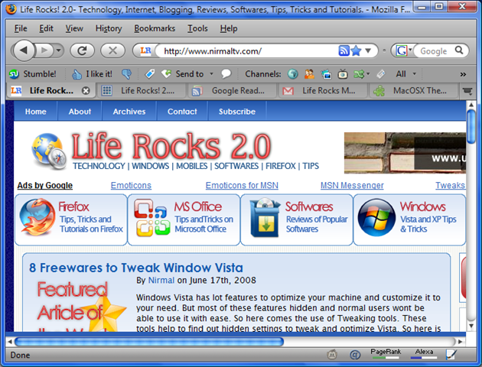Open the green shuffle channel dropdown icon

point(361,74)
